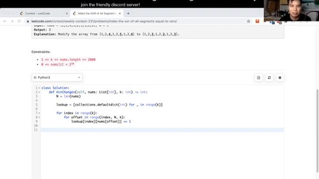Switch to the Contest - LeetCode tab

point(44,13)
